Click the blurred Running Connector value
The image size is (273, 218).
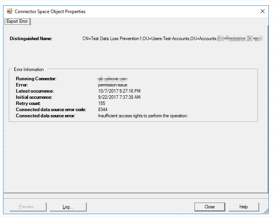pyautogui.click(x=112, y=79)
